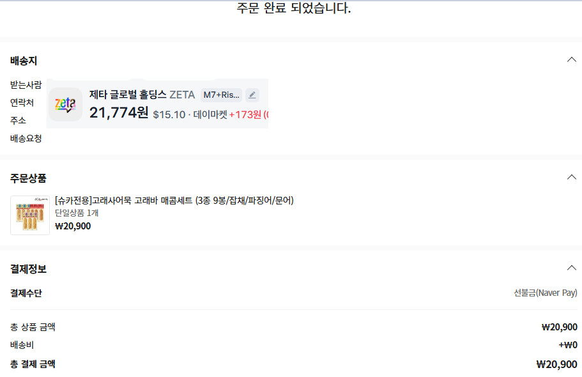582x377 pixels.
Task: Click the $15.10 데이마켓 price label
Action: click(x=190, y=114)
